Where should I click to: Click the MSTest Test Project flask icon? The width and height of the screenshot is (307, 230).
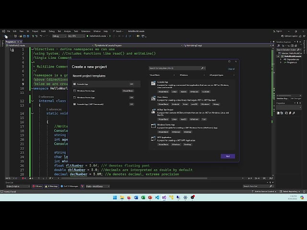click(153, 111)
